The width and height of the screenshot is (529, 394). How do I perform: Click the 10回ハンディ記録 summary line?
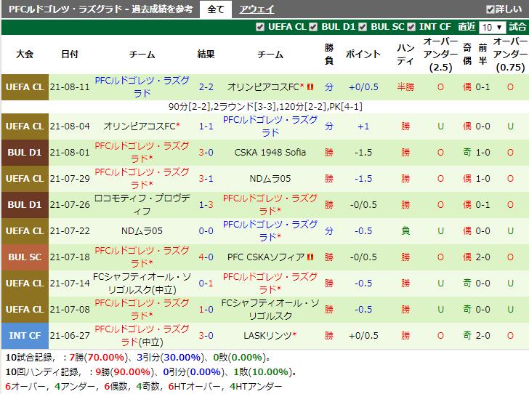(151, 372)
